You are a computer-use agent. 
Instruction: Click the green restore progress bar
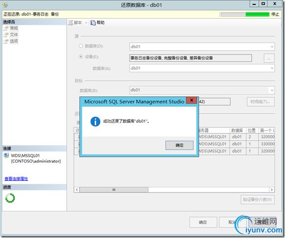click(245, 14)
